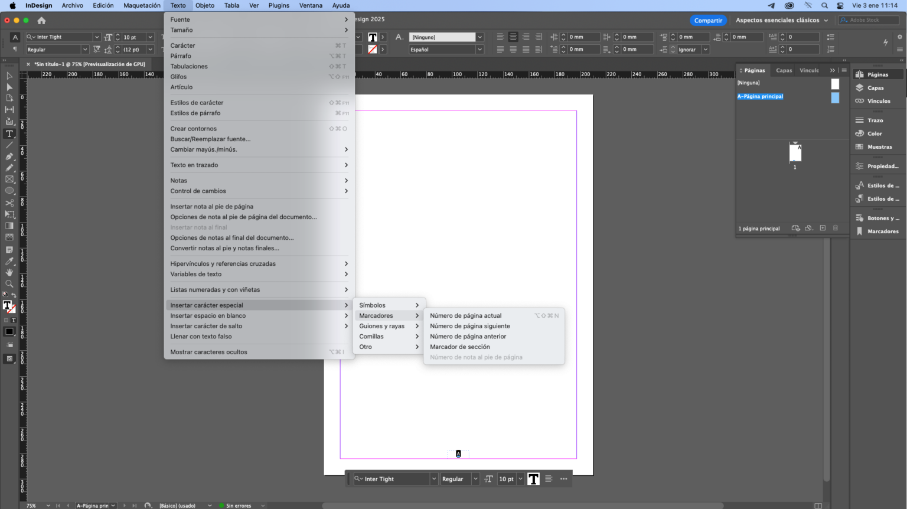This screenshot has height=509, width=907.
Task: Click the Compartir button
Action: coord(708,20)
